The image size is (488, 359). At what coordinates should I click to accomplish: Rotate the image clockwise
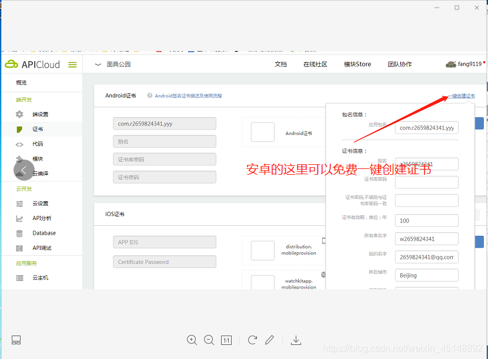(x=252, y=340)
